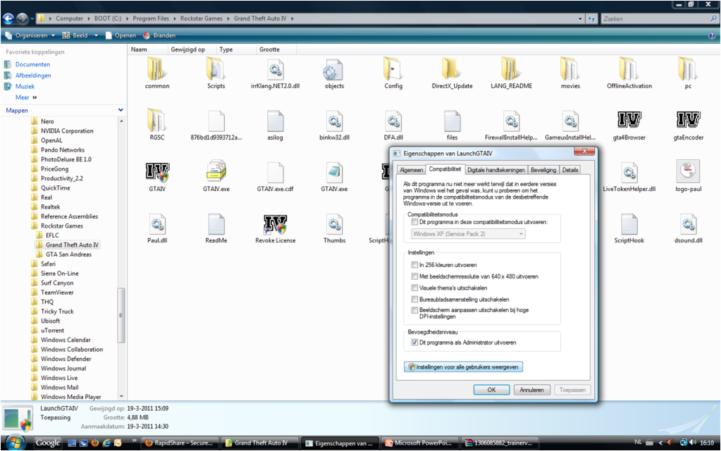721x451 pixels.
Task: Open the movies folder icon
Action: click(x=570, y=70)
